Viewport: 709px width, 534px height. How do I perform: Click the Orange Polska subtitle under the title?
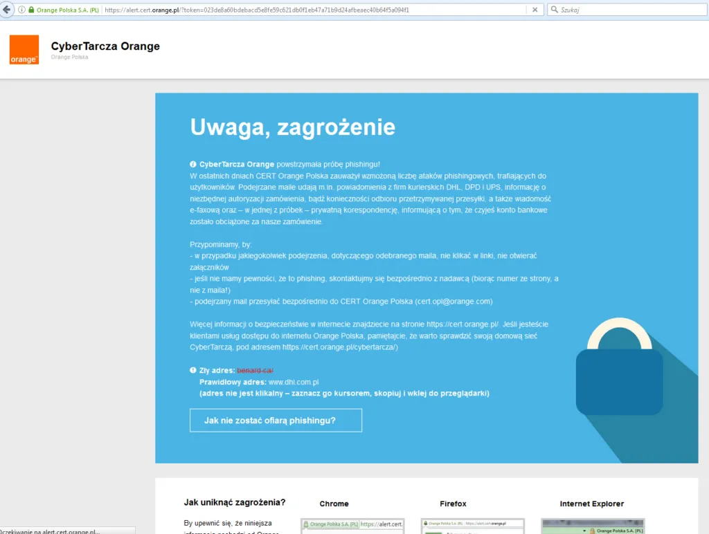point(70,57)
